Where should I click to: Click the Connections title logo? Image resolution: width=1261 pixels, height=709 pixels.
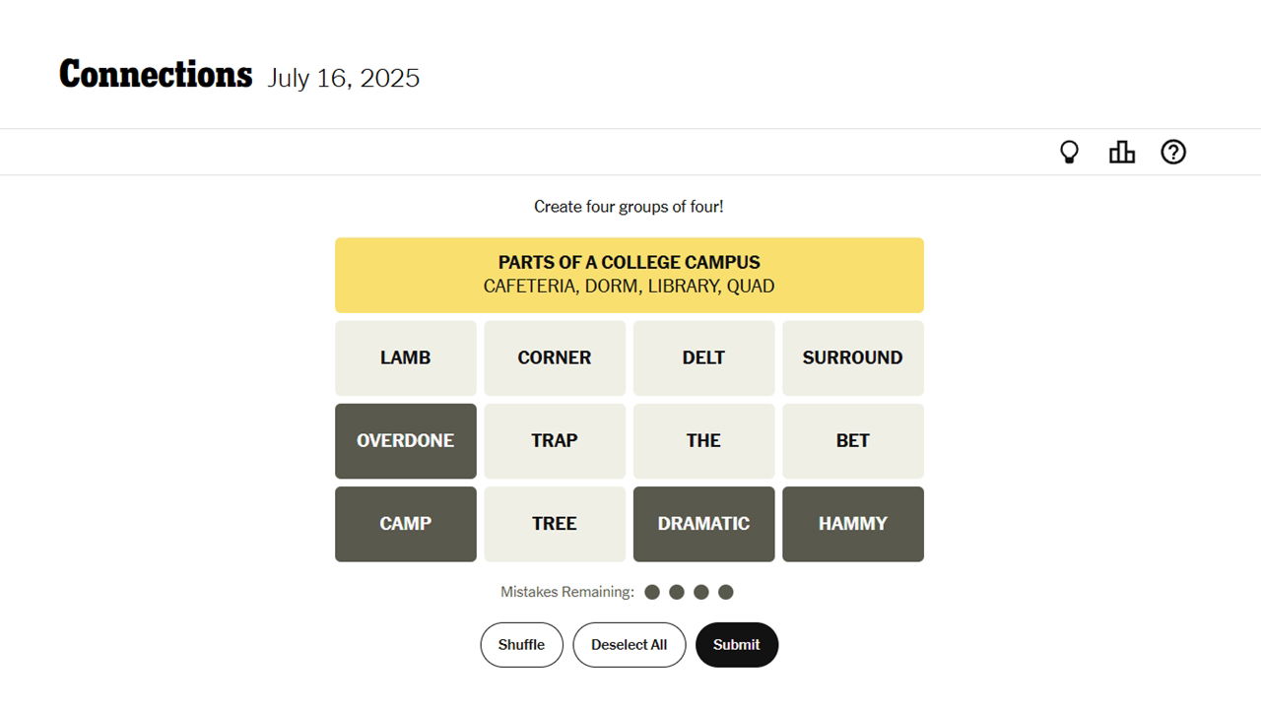pyautogui.click(x=156, y=75)
